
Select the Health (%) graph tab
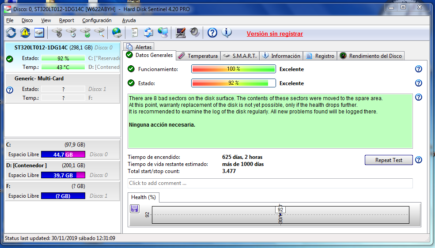(144, 197)
